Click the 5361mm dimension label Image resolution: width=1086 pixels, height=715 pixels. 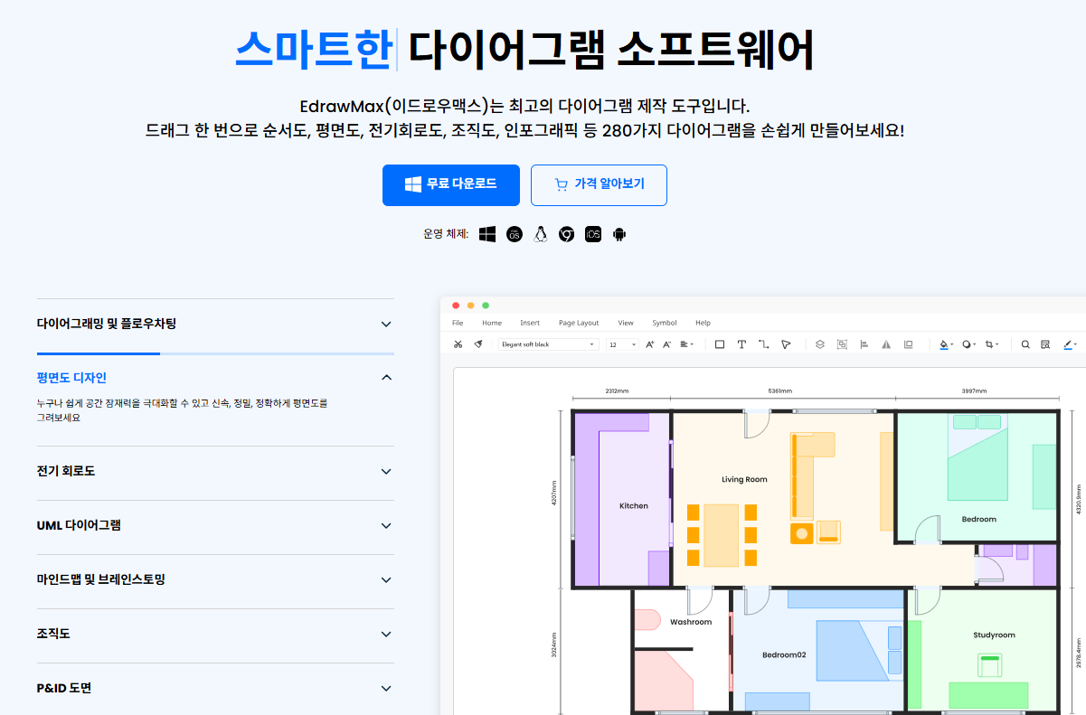(779, 390)
